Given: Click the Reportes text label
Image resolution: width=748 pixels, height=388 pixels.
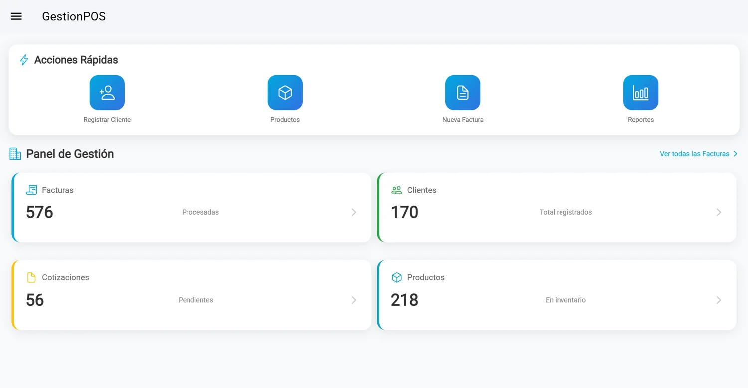Looking at the screenshot, I should pos(641,120).
